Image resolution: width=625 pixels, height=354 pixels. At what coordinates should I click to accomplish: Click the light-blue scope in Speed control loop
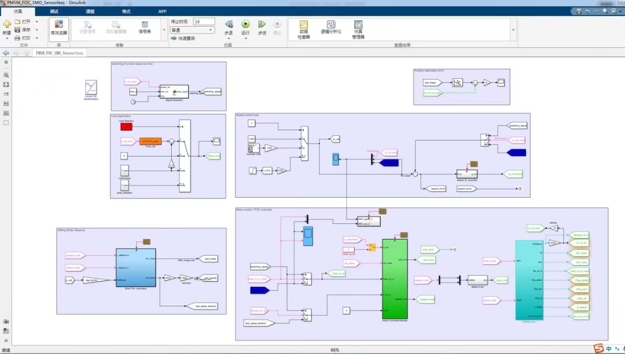tap(336, 159)
